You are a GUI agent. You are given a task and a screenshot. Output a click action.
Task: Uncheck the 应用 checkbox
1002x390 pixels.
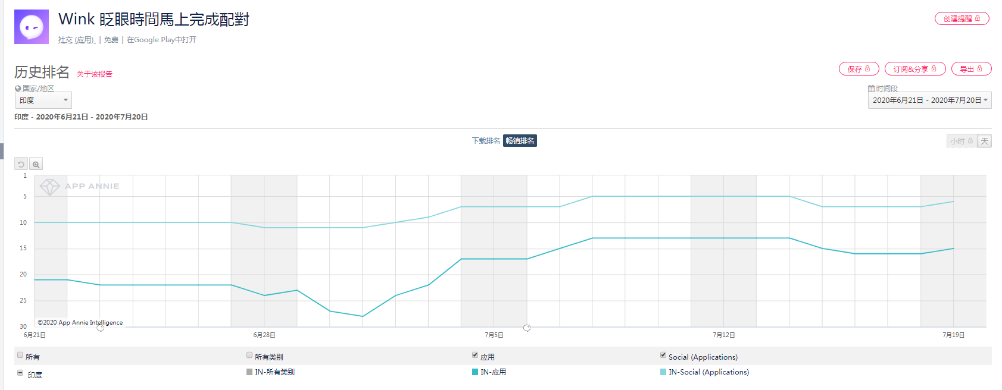click(475, 355)
